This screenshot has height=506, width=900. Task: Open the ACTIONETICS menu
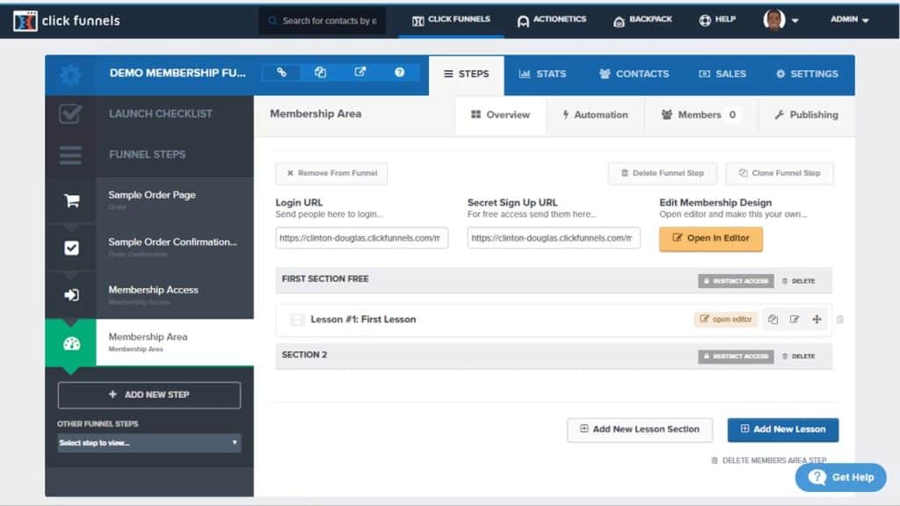(552, 19)
